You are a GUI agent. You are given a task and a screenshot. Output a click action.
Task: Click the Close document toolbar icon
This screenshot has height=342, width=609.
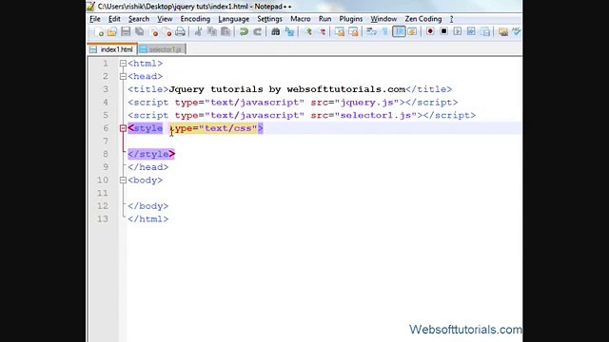[153, 31]
